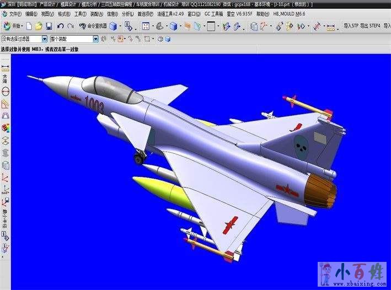
Task: Open the 文件(F) menu
Action: [x=15, y=14]
